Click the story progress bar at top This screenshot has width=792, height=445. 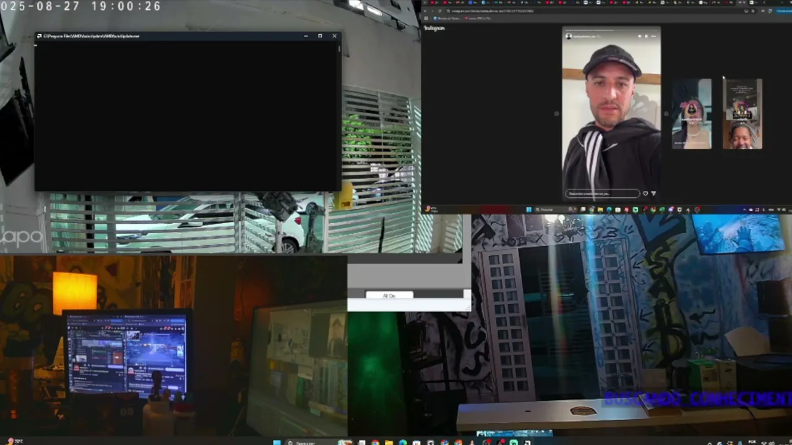click(x=611, y=30)
